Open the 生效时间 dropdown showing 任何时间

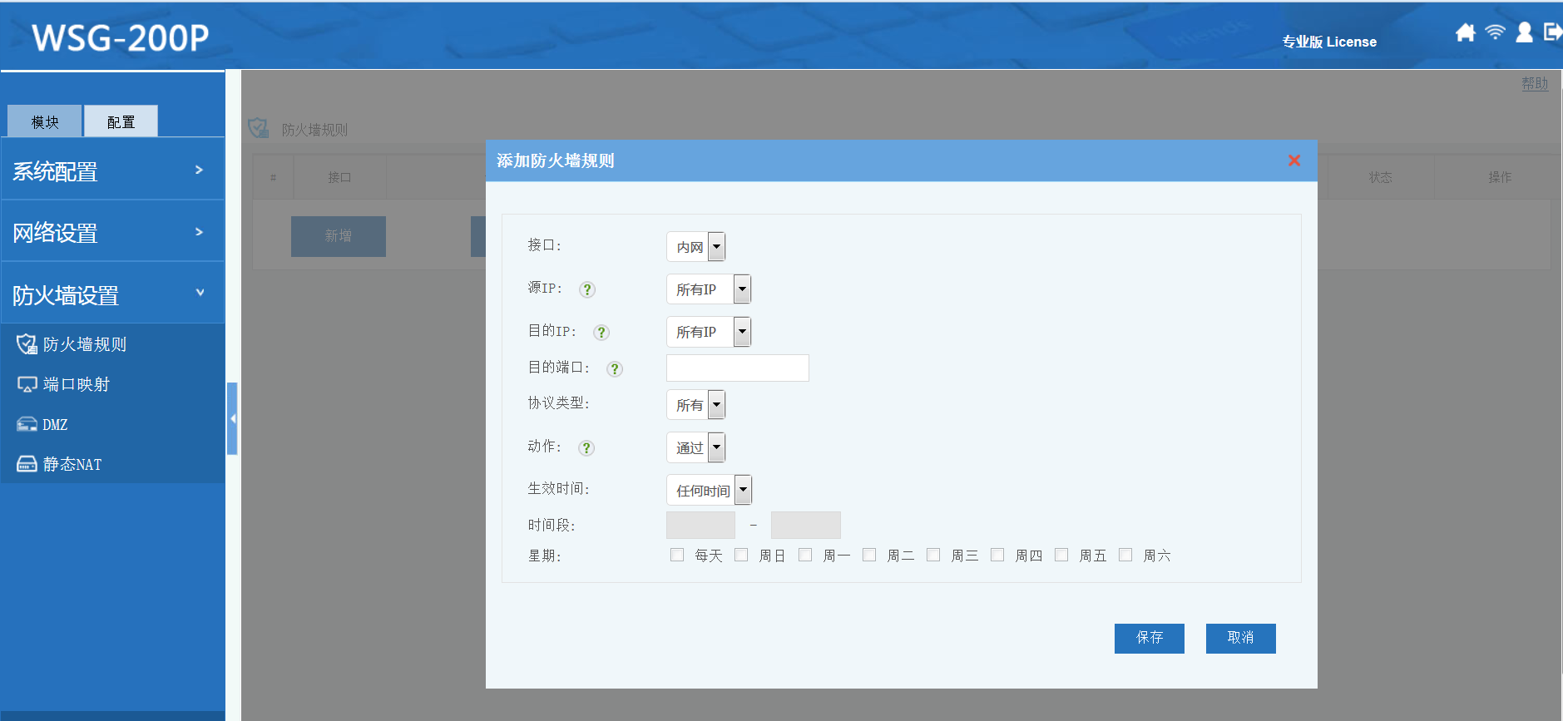(709, 491)
